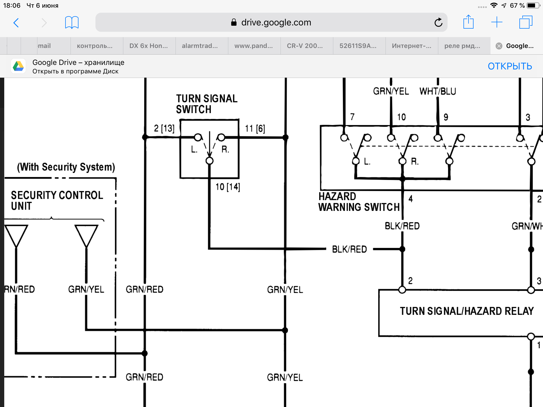Open the DX 6x Hon... tab

[148, 46]
